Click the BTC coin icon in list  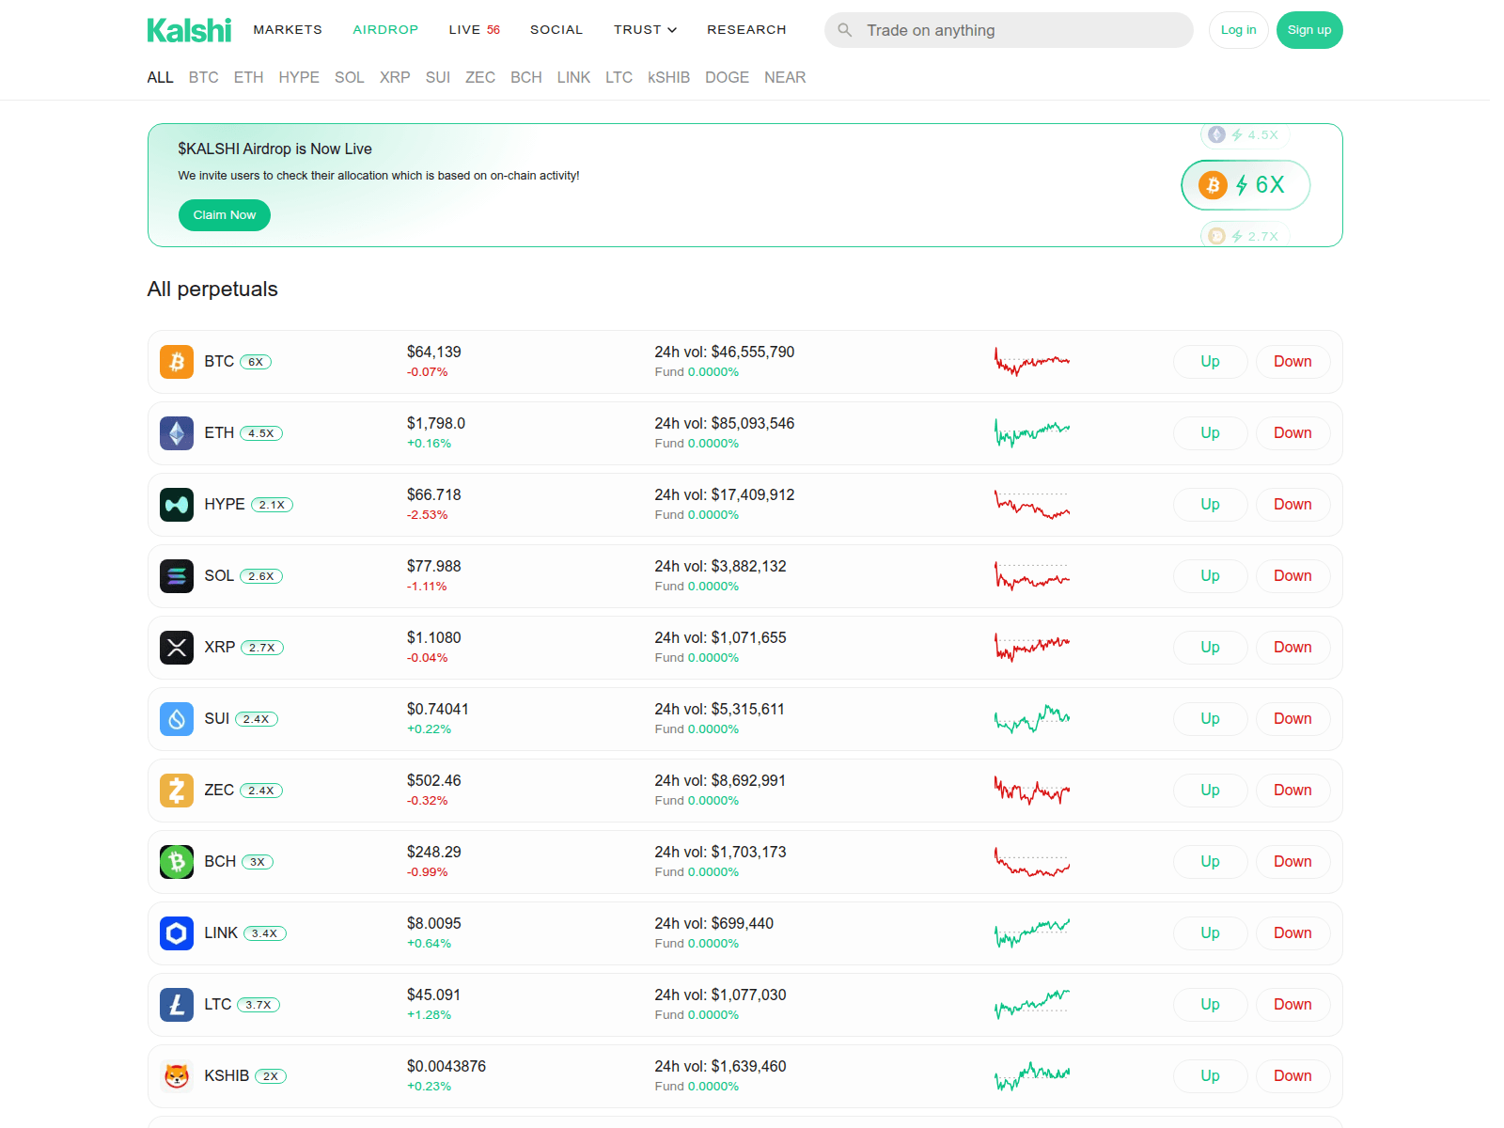177,362
